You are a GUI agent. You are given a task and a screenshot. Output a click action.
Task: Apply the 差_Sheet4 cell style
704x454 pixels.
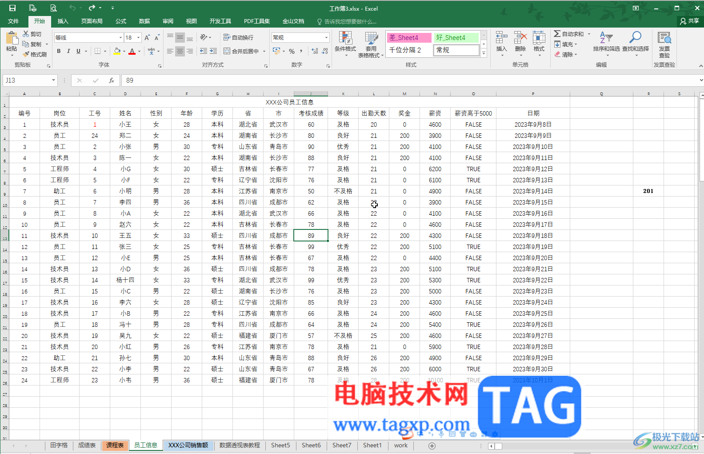[409, 37]
